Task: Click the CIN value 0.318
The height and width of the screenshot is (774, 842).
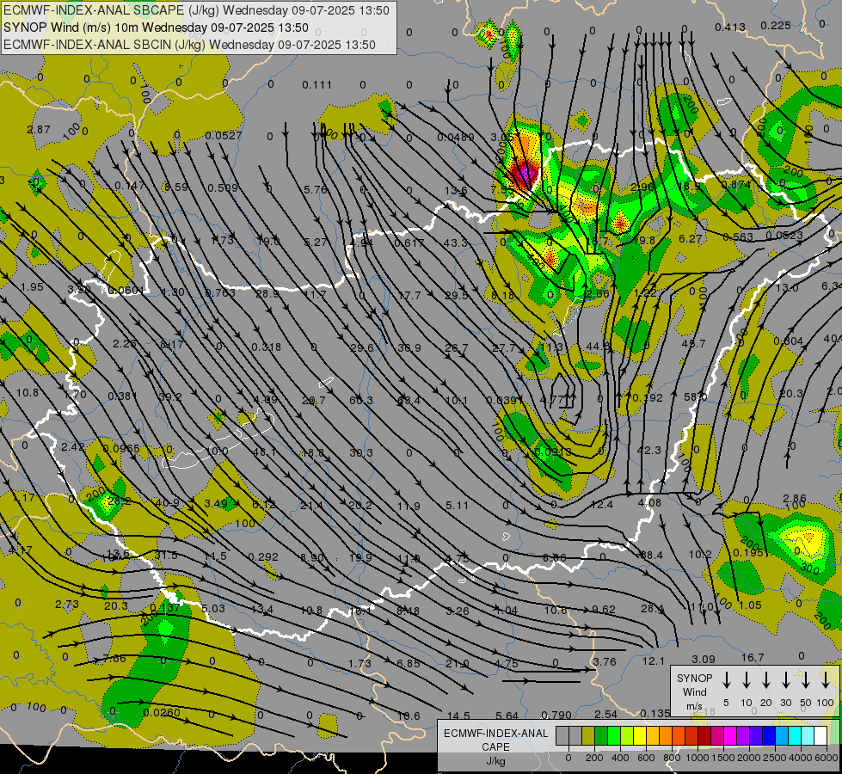Action: coord(267,347)
